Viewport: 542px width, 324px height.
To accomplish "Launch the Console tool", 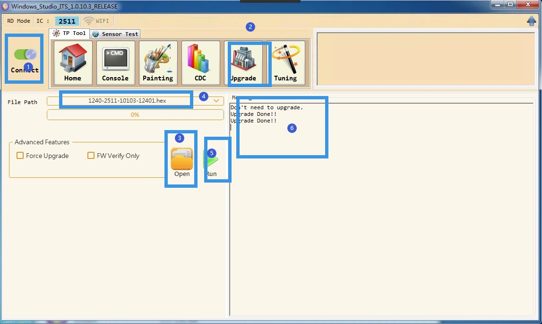I will (115, 62).
